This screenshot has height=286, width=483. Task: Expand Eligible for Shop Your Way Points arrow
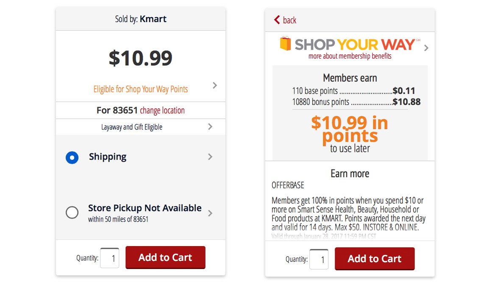pyautogui.click(x=215, y=85)
